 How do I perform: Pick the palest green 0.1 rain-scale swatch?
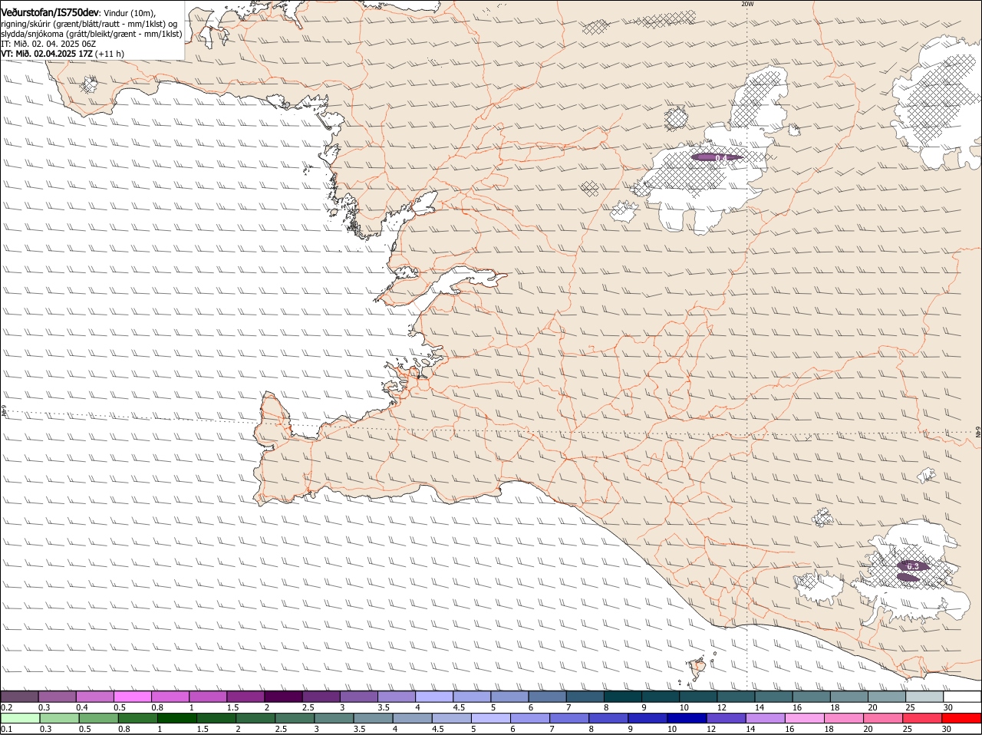pyautogui.click(x=20, y=718)
